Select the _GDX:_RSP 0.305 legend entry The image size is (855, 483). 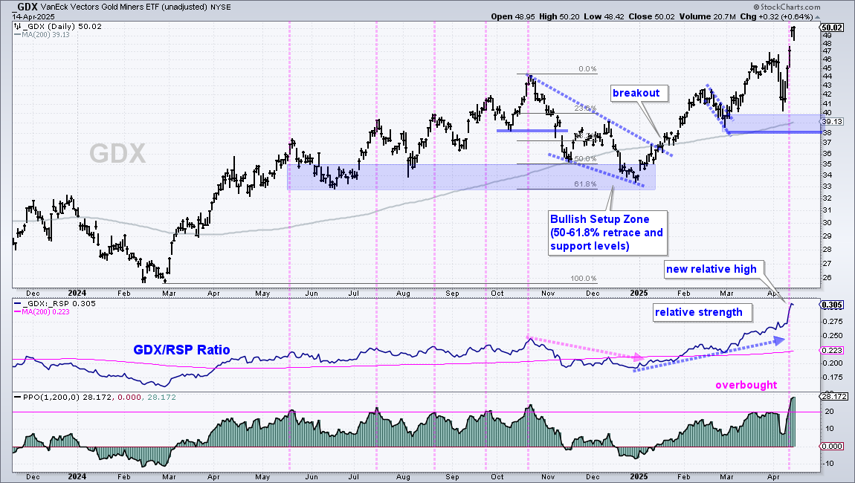56,304
